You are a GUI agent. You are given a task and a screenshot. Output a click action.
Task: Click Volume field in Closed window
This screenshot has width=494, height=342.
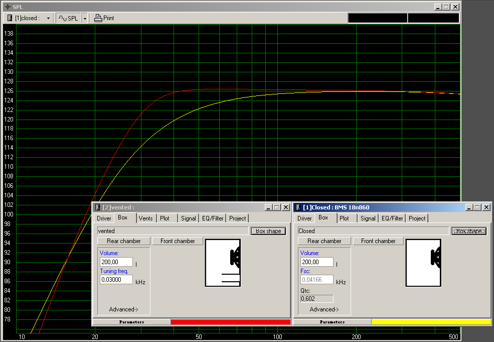pyautogui.click(x=317, y=262)
